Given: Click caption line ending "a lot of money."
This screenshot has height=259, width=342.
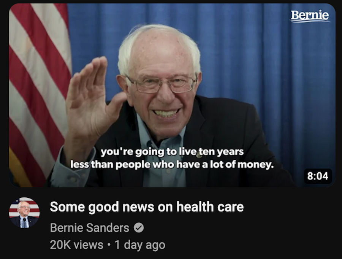Looking at the screenshot, I should coord(172,164).
